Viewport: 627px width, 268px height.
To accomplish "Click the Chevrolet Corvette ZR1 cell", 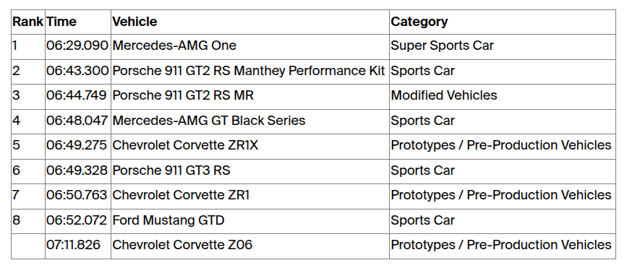I will (x=250, y=196).
